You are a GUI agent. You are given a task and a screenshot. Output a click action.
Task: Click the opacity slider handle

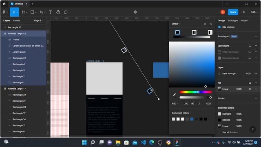click(x=210, y=97)
